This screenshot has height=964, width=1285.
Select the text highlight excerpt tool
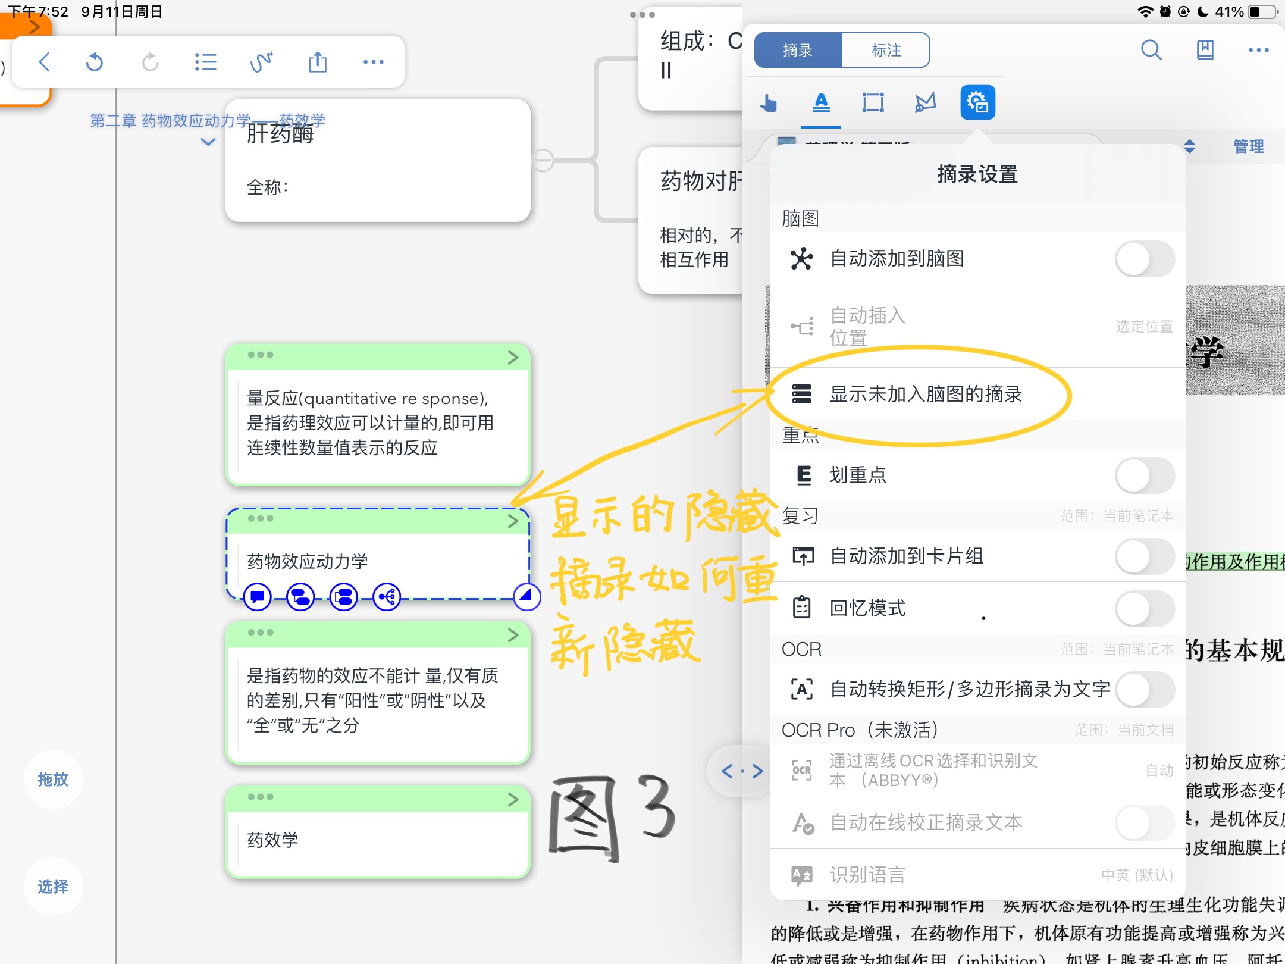821,103
